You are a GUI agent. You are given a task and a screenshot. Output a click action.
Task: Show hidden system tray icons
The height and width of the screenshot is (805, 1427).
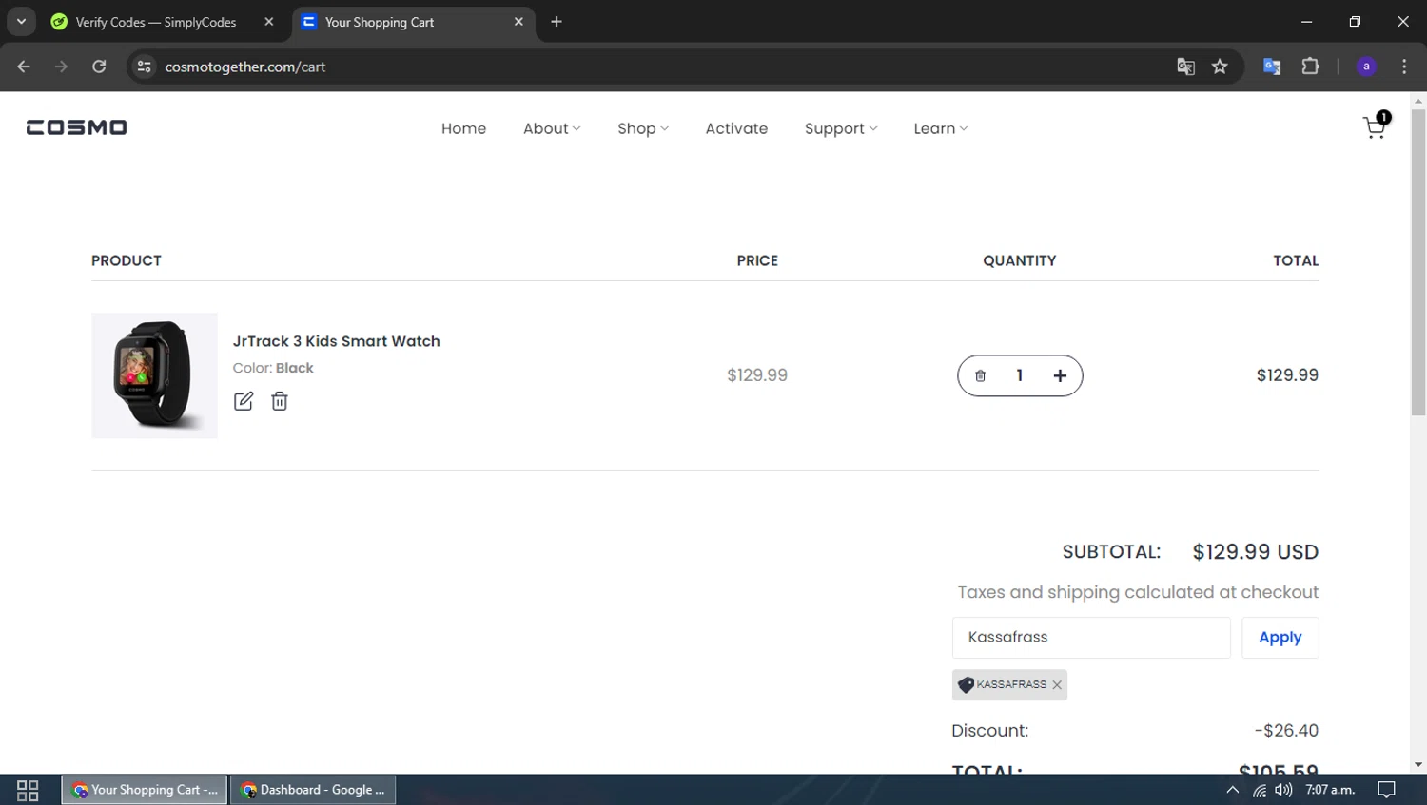(1232, 790)
